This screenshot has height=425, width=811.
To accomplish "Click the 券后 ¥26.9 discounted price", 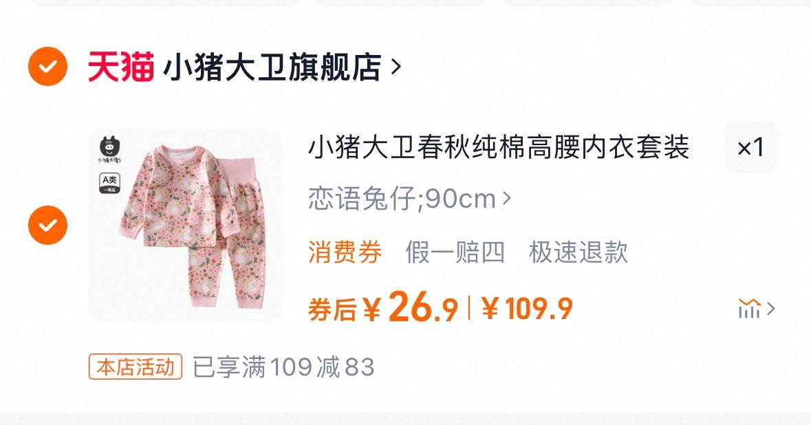I will click(383, 307).
